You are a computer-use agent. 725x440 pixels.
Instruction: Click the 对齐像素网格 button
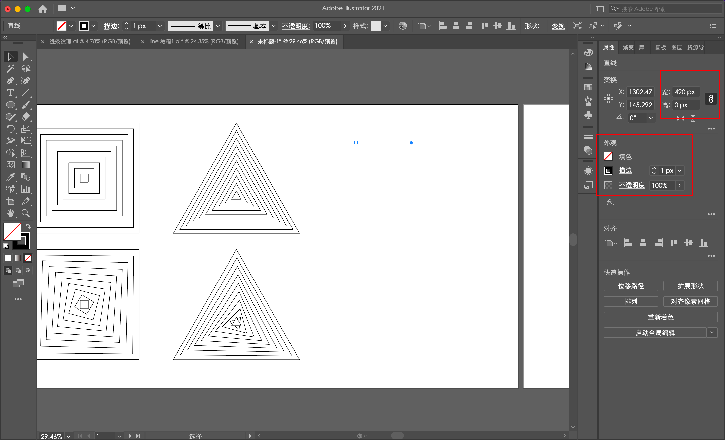[690, 301]
